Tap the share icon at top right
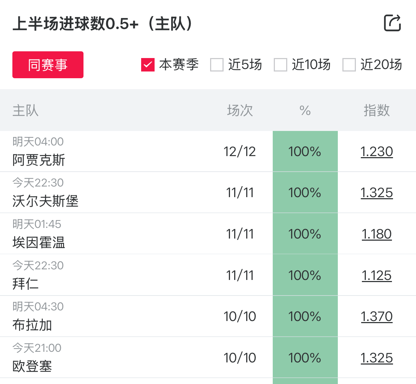416x384 pixels. pyautogui.click(x=392, y=23)
